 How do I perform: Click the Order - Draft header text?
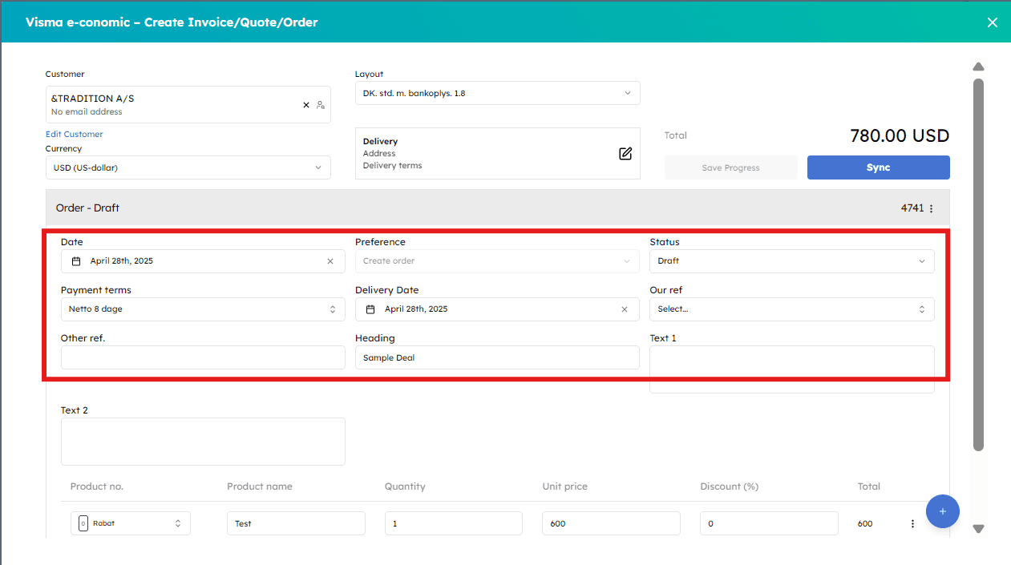click(87, 208)
